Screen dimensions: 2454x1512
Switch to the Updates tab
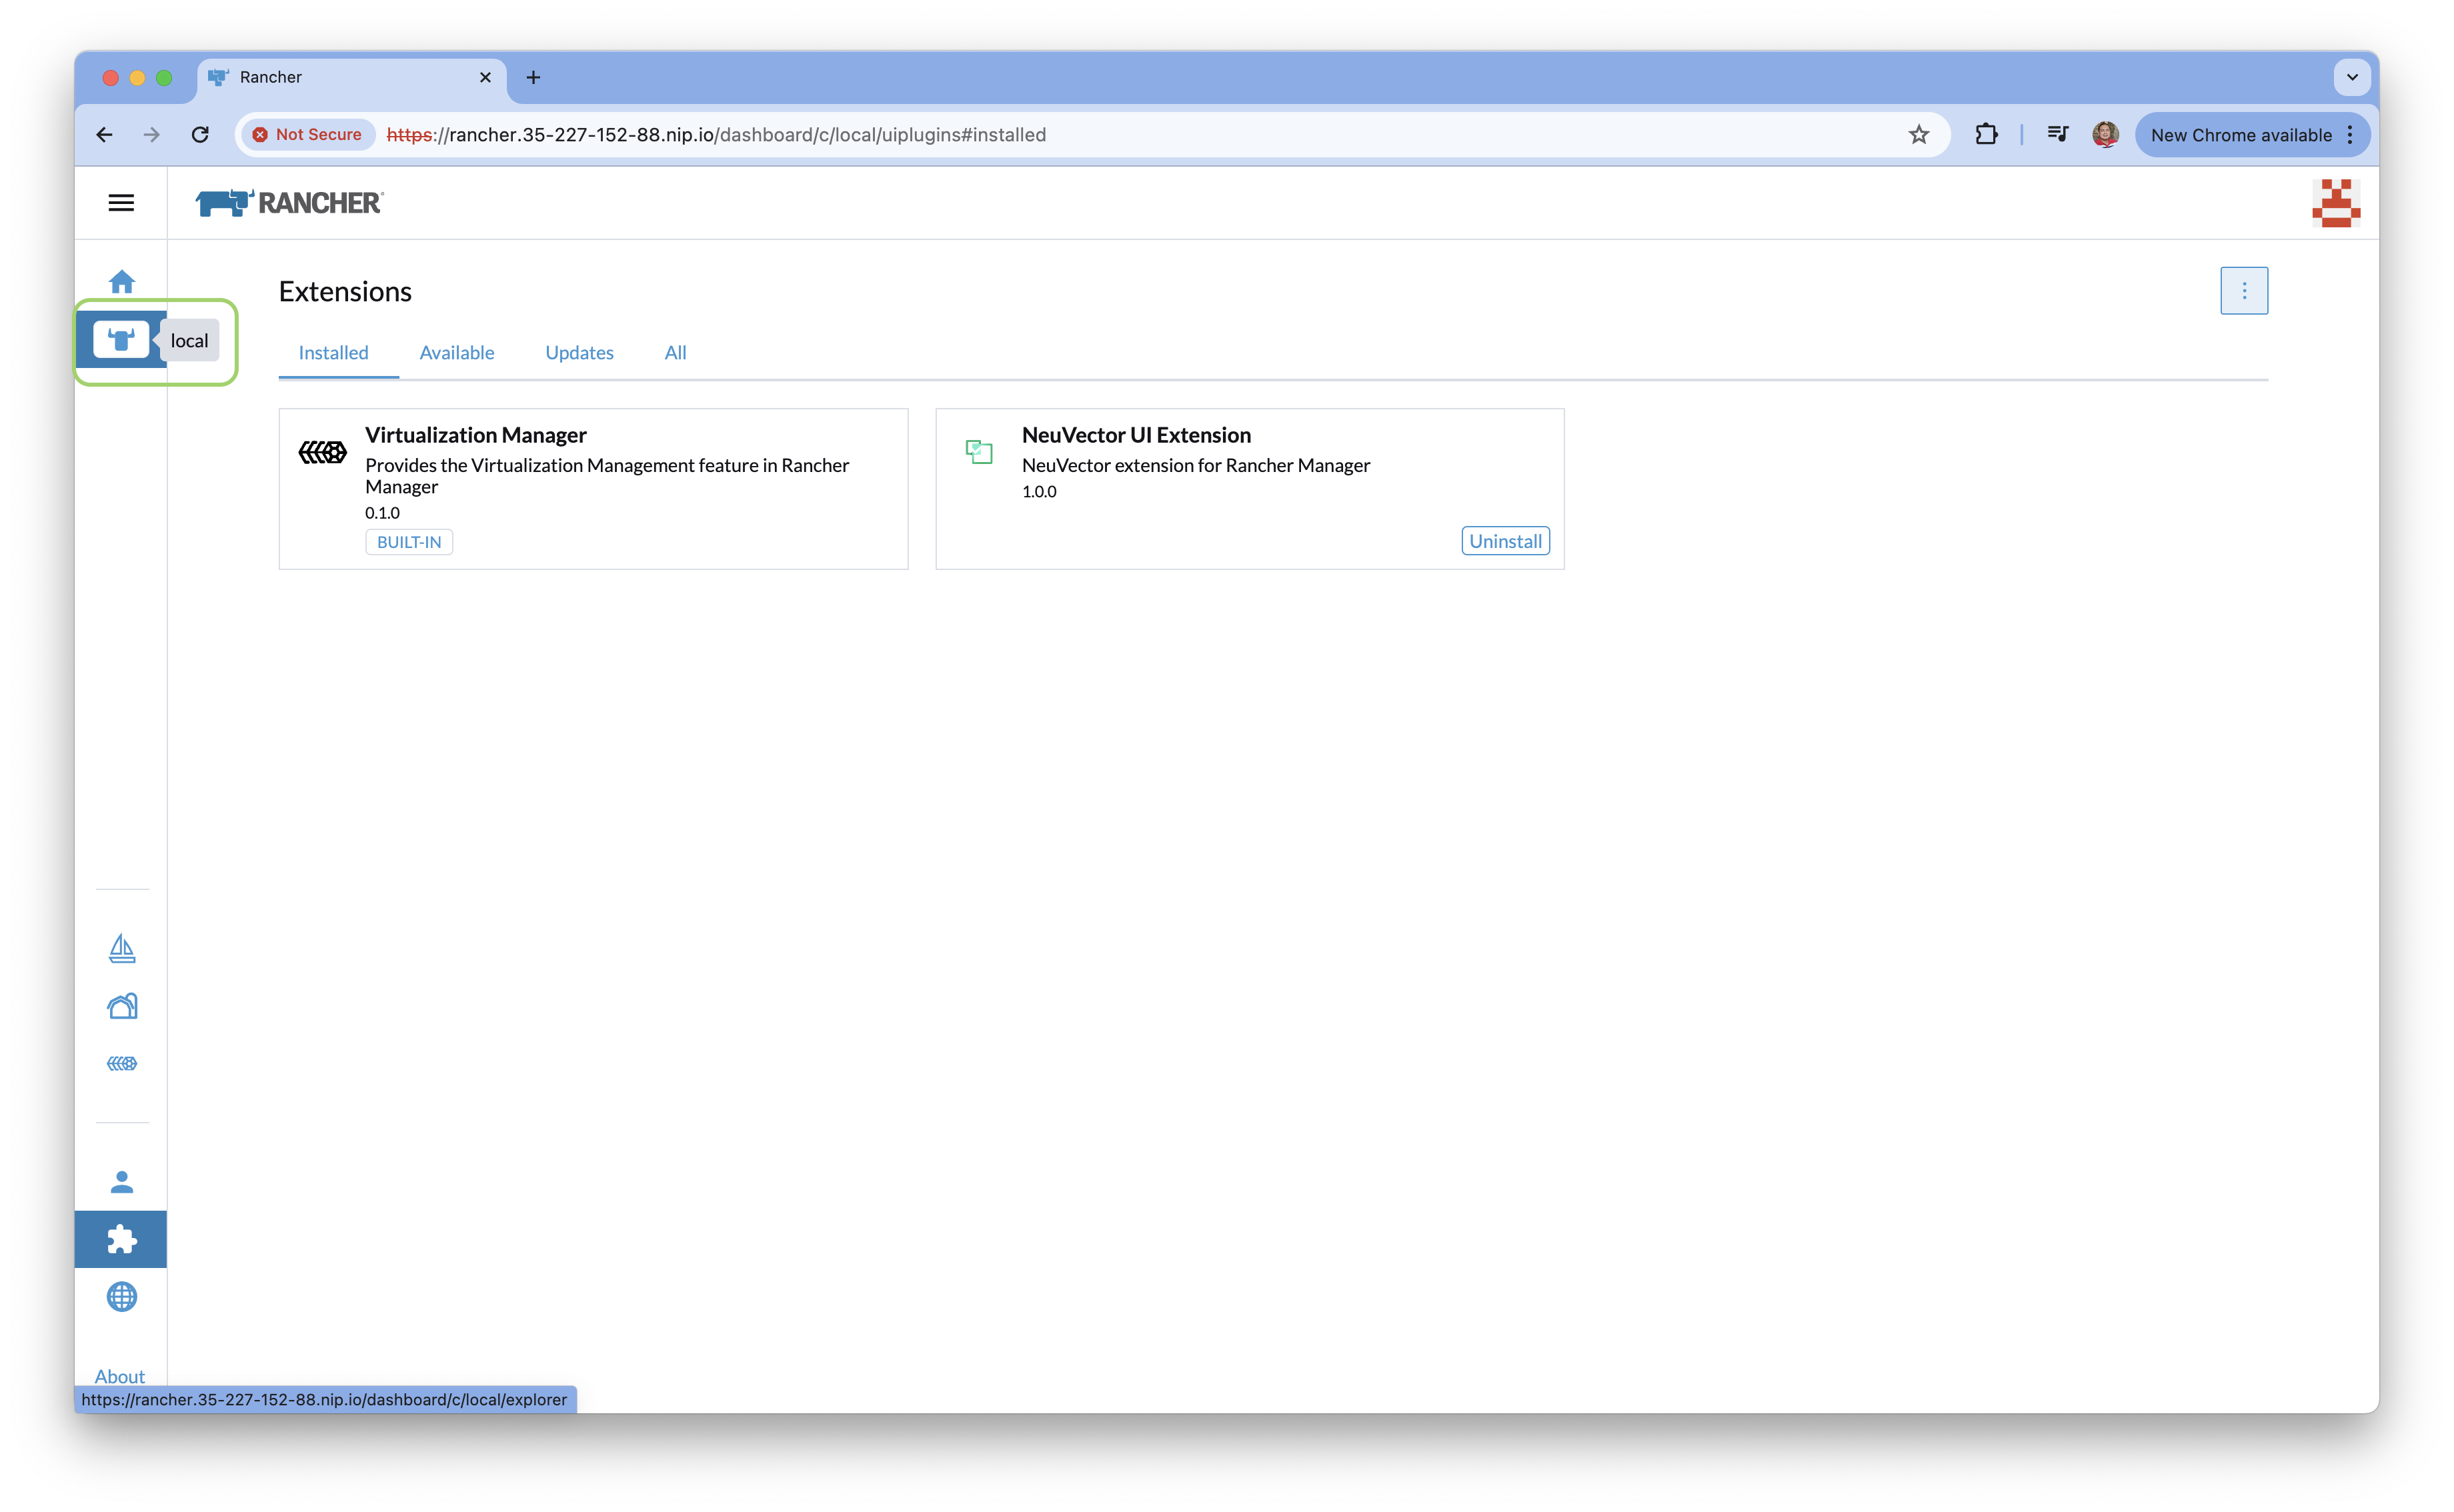pyautogui.click(x=579, y=353)
